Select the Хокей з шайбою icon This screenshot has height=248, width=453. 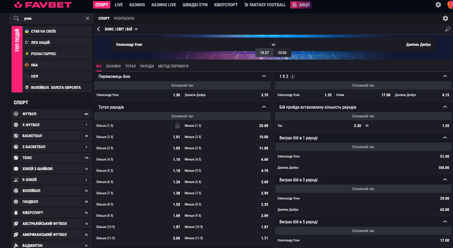click(16, 169)
